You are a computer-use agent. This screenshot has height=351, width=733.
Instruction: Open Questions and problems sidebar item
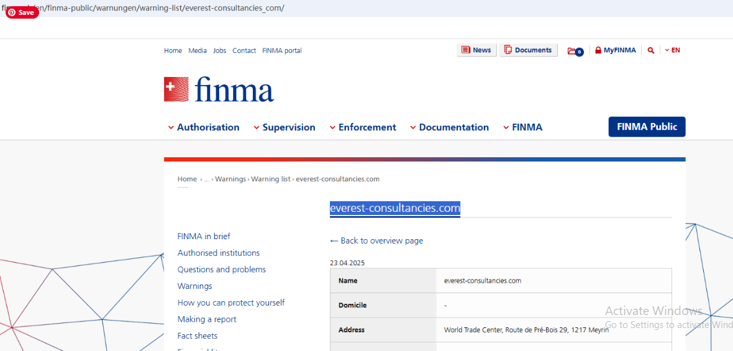coord(222,270)
